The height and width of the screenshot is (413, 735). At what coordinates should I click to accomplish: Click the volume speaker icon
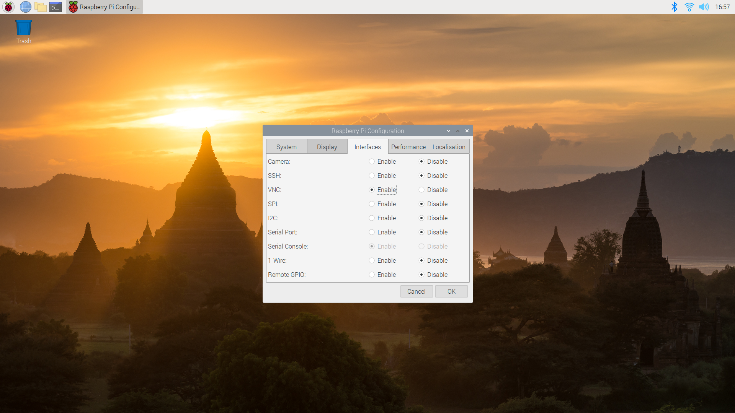[x=704, y=7]
